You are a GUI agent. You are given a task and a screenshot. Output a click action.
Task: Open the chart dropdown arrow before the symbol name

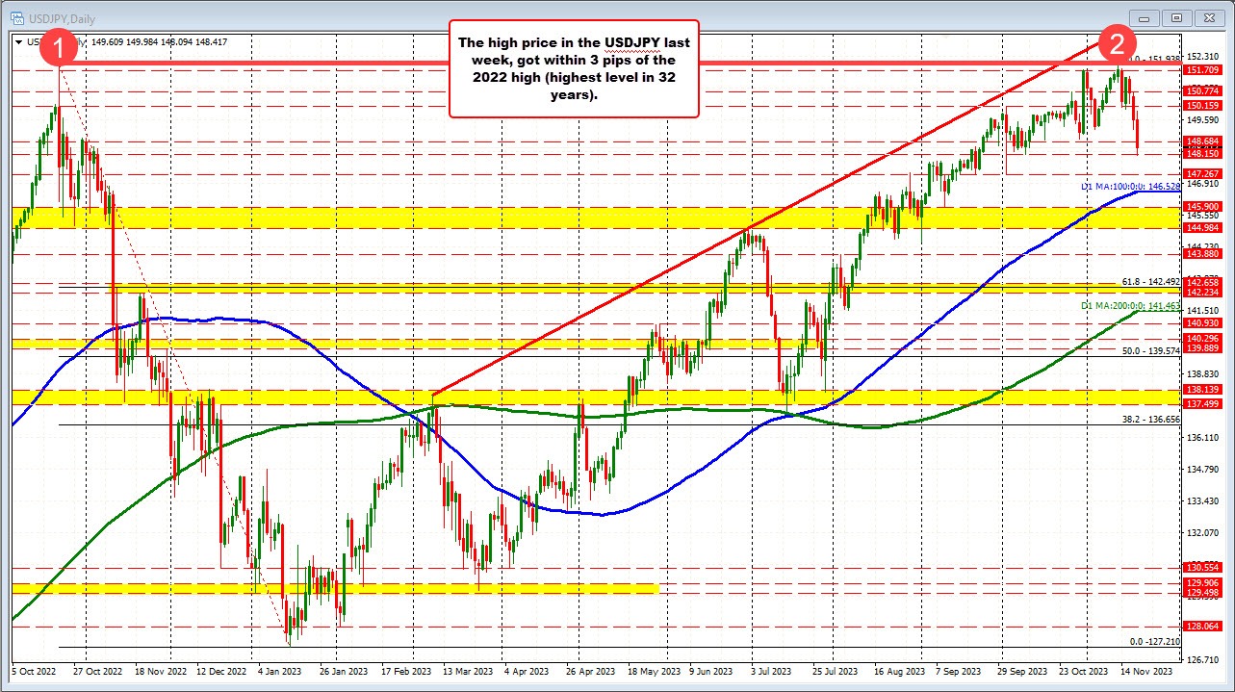19,41
